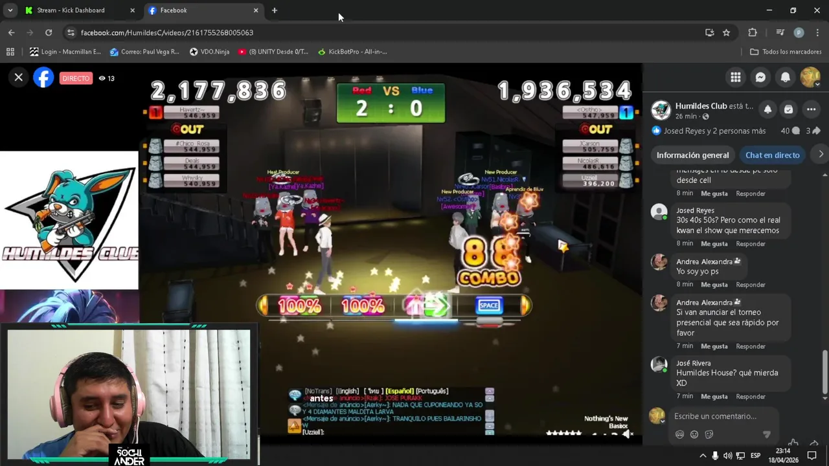
Task: Show more tabs with the right chevron
Action: pyautogui.click(x=821, y=155)
